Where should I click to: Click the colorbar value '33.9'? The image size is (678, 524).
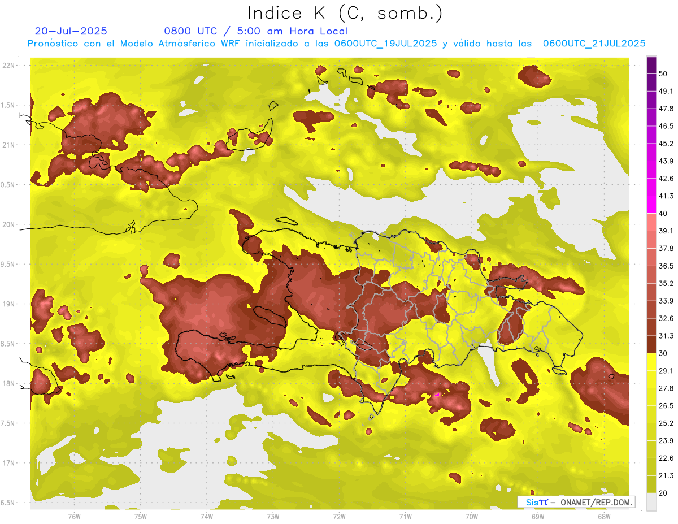tap(666, 301)
